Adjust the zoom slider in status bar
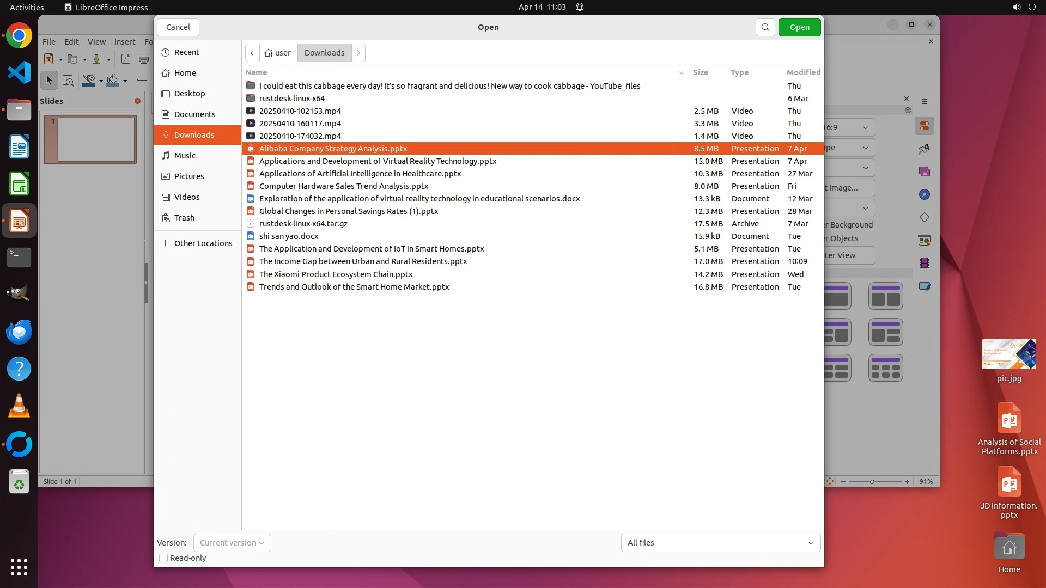Viewport: 1046px width, 588px height. click(x=872, y=482)
